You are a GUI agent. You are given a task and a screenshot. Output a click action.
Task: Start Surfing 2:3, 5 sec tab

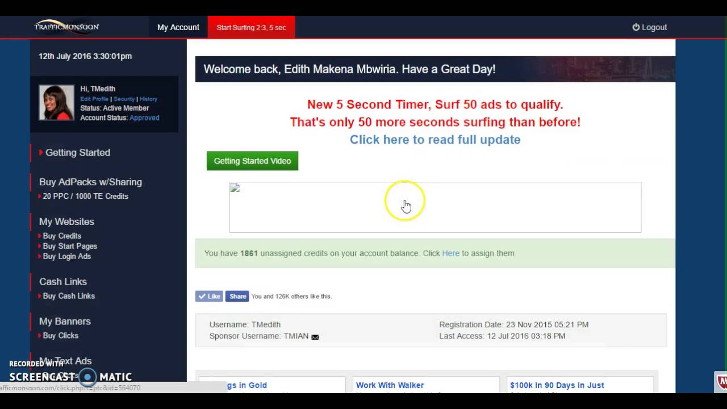pos(251,27)
